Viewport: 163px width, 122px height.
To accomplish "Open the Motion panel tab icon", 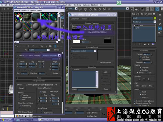I will (x=146, y=14).
